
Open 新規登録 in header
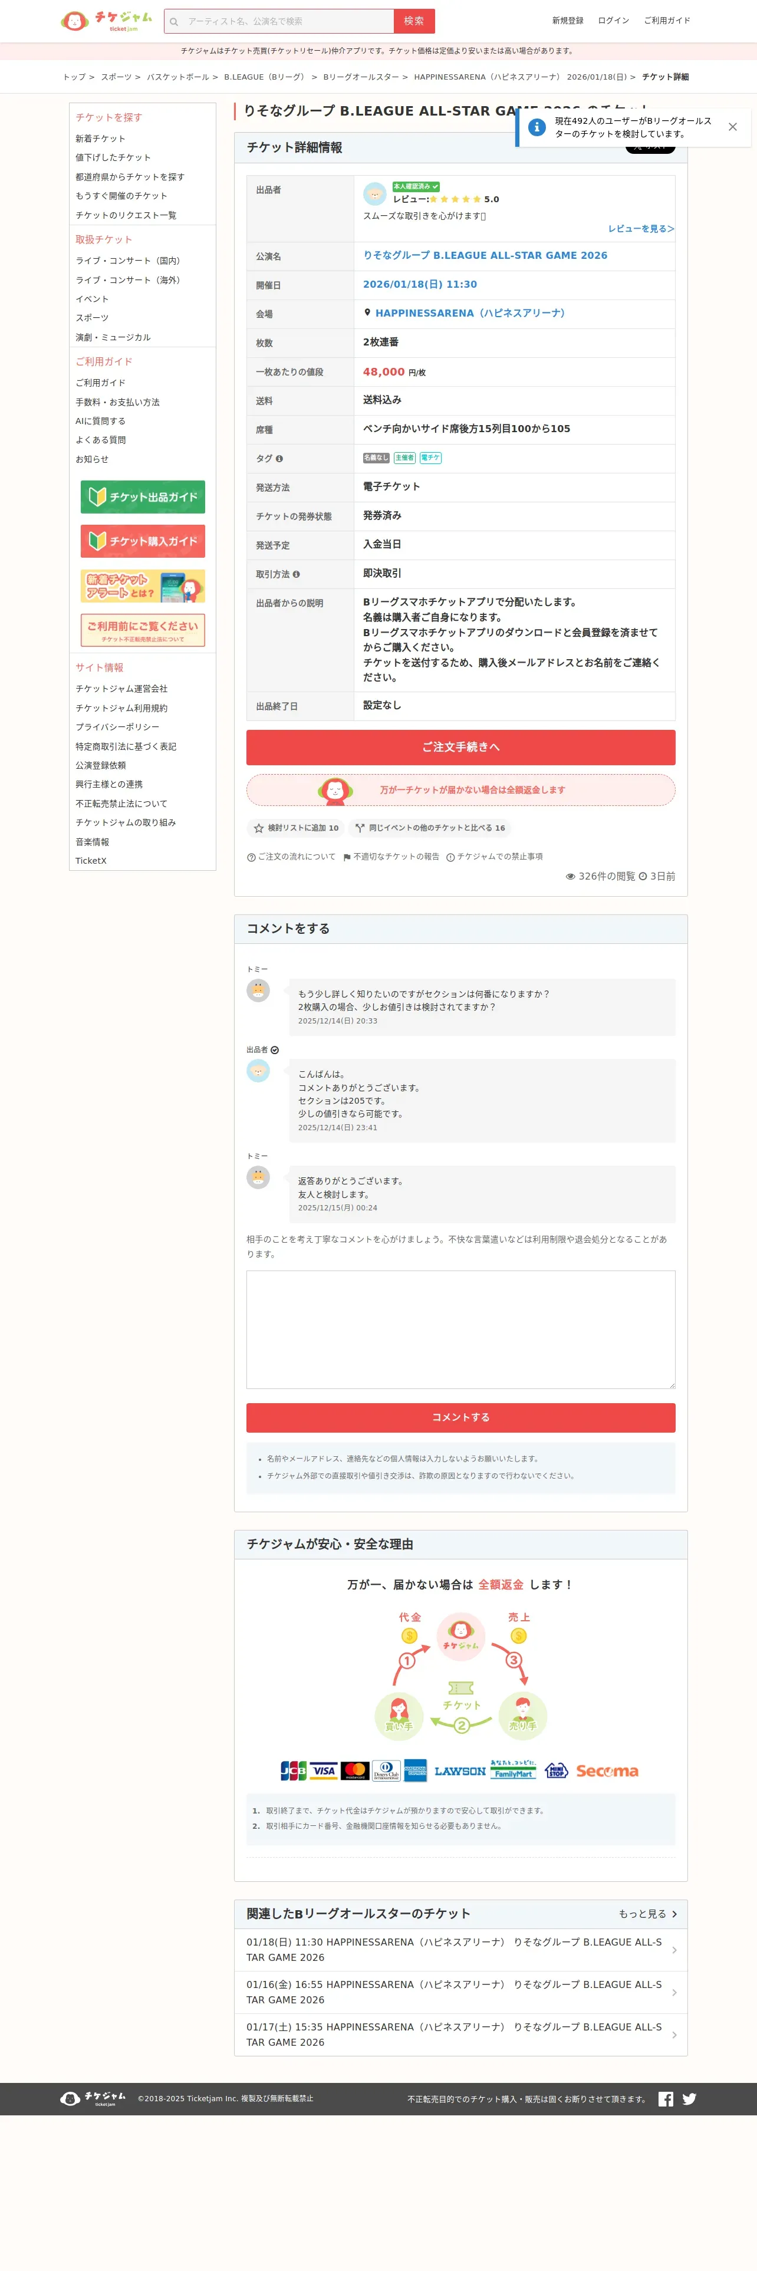tap(568, 20)
